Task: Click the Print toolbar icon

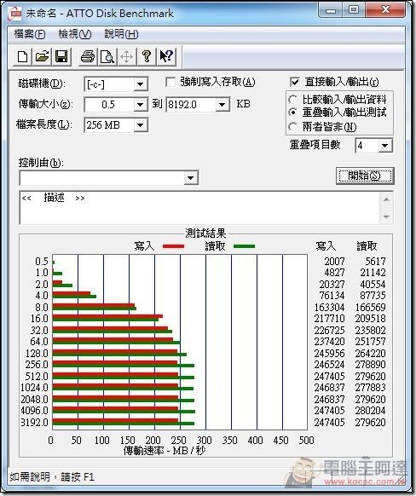Action: 88,57
